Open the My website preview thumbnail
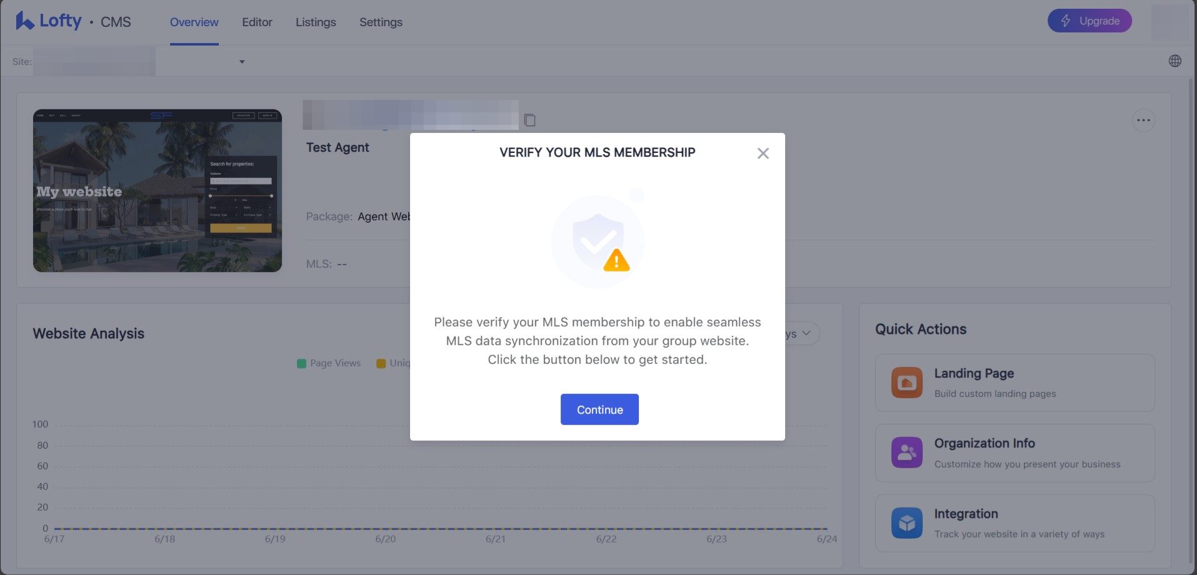 point(158,191)
